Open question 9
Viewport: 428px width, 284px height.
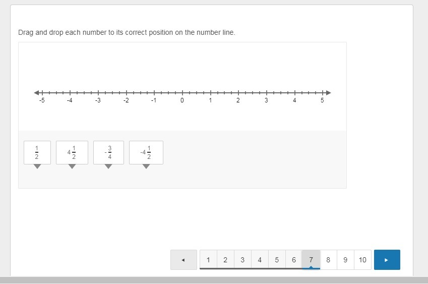(345, 260)
